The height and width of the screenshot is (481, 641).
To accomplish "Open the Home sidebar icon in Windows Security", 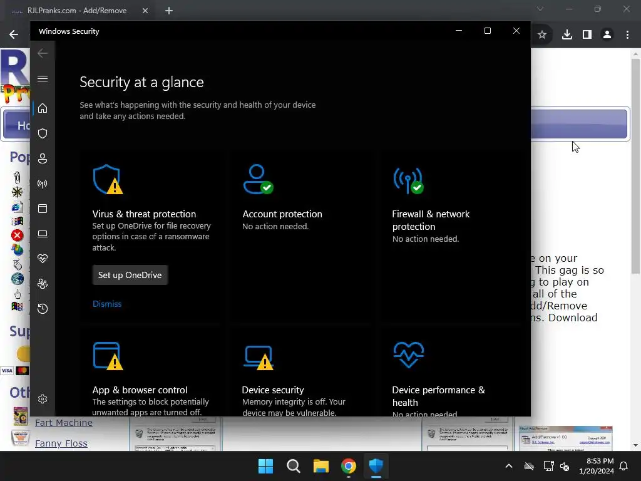I will [x=43, y=108].
